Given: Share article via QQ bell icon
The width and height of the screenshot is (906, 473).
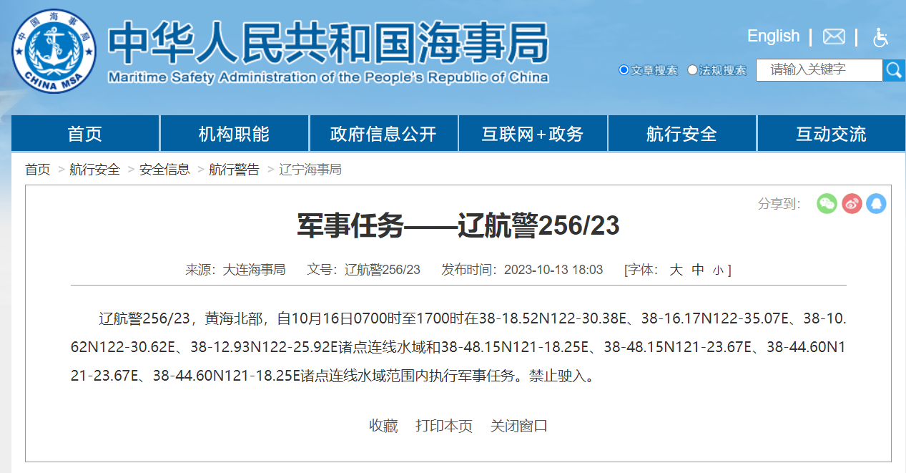Looking at the screenshot, I should click(x=876, y=204).
